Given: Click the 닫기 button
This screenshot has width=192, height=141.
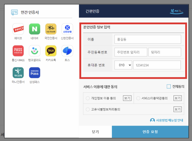Looking at the screenshot, I should pyautogui.click(x=95, y=132).
